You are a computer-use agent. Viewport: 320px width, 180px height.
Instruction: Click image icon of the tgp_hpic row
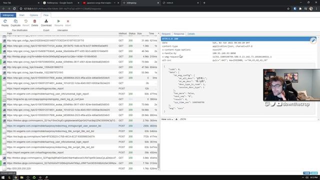(4, 40)
